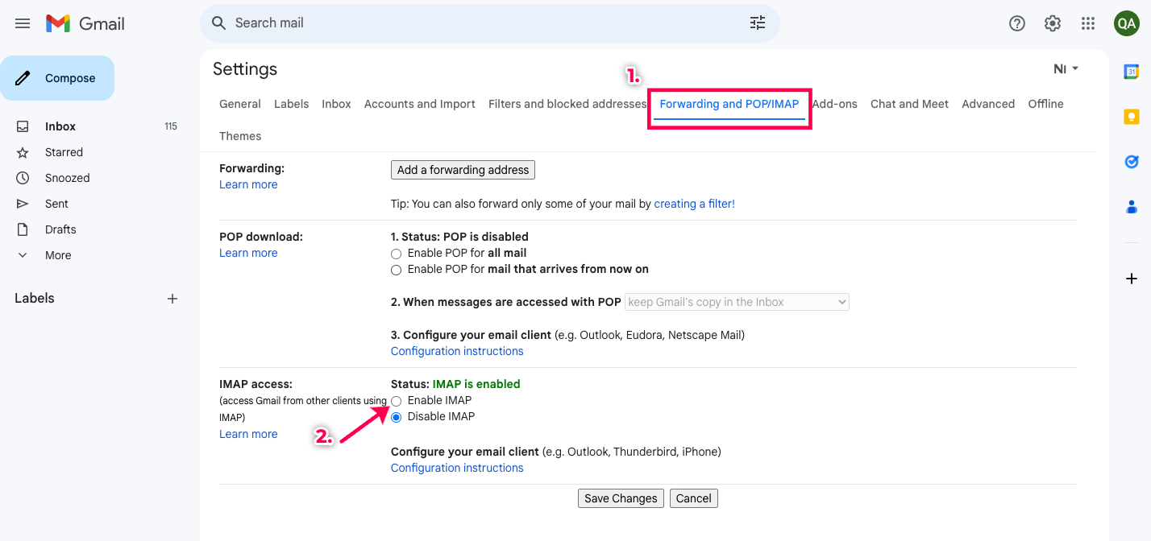The width and height of the screenshot is (1151, 541).
Task: Click the search options filter icon
Action: click(x=757, y=23)
